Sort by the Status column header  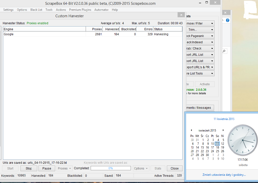pyautogui.click(x=168, y=29)
